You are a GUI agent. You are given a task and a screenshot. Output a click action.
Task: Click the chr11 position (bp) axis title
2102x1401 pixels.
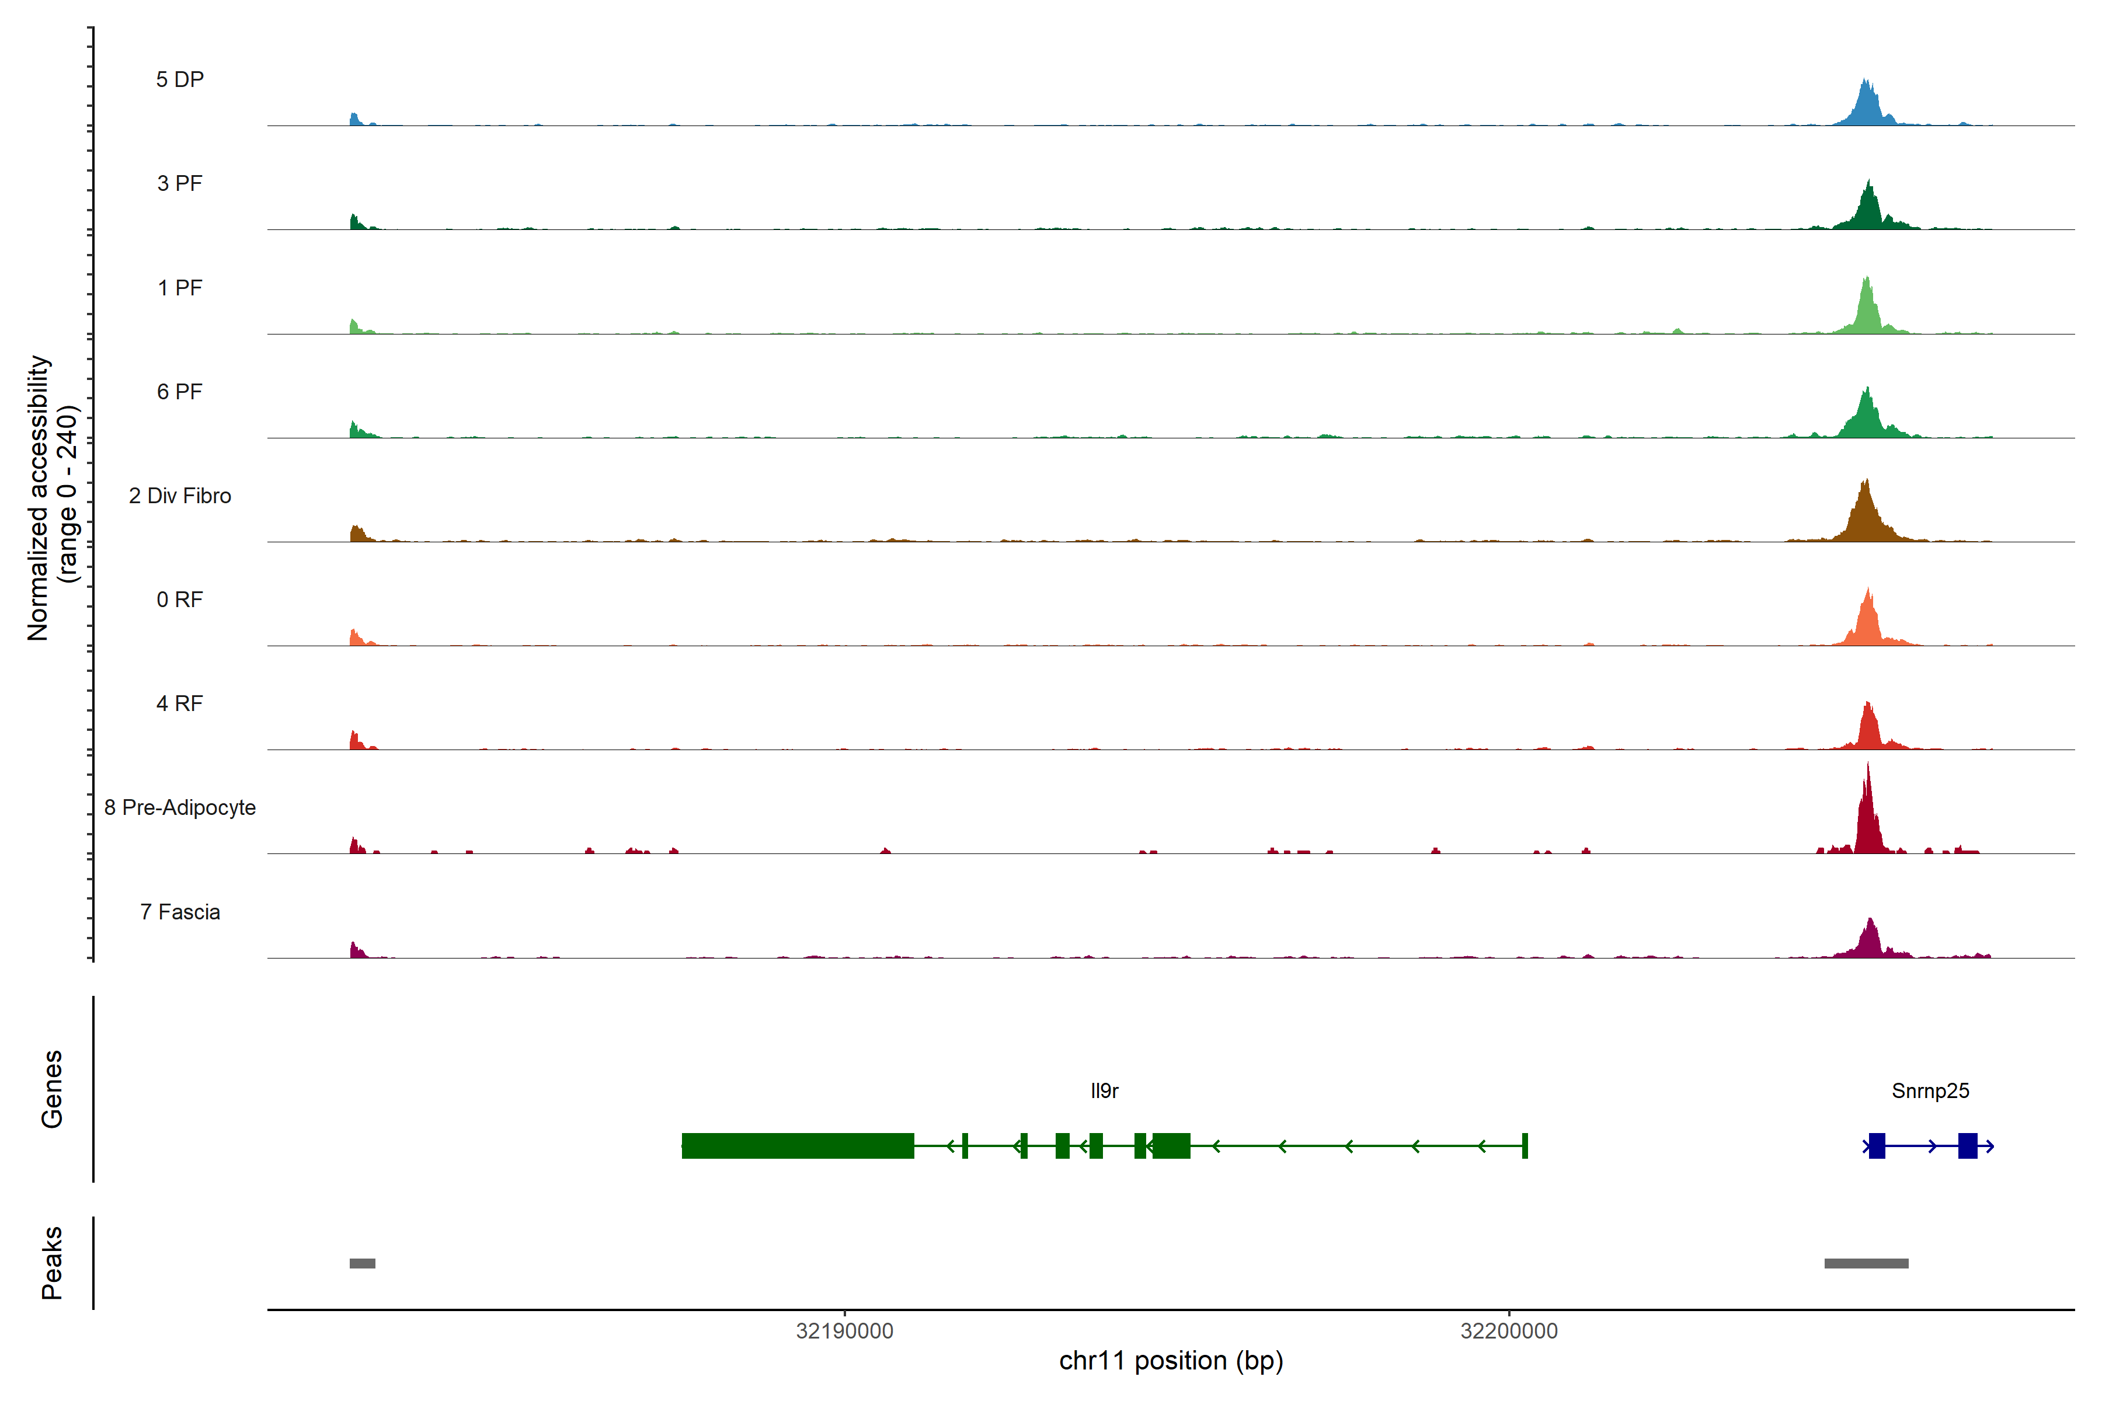[x=1171, y=1361]
